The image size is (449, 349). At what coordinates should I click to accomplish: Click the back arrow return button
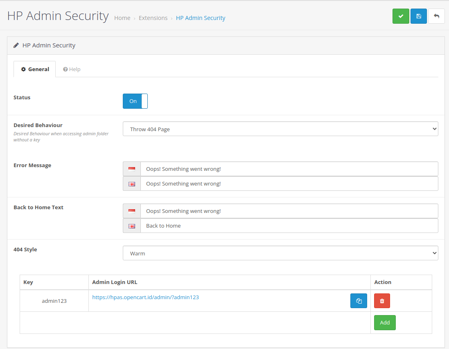click(x=436, y=16)
